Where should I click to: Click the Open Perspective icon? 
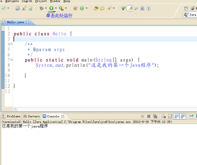pyautogui.click(x=186, y=8)
